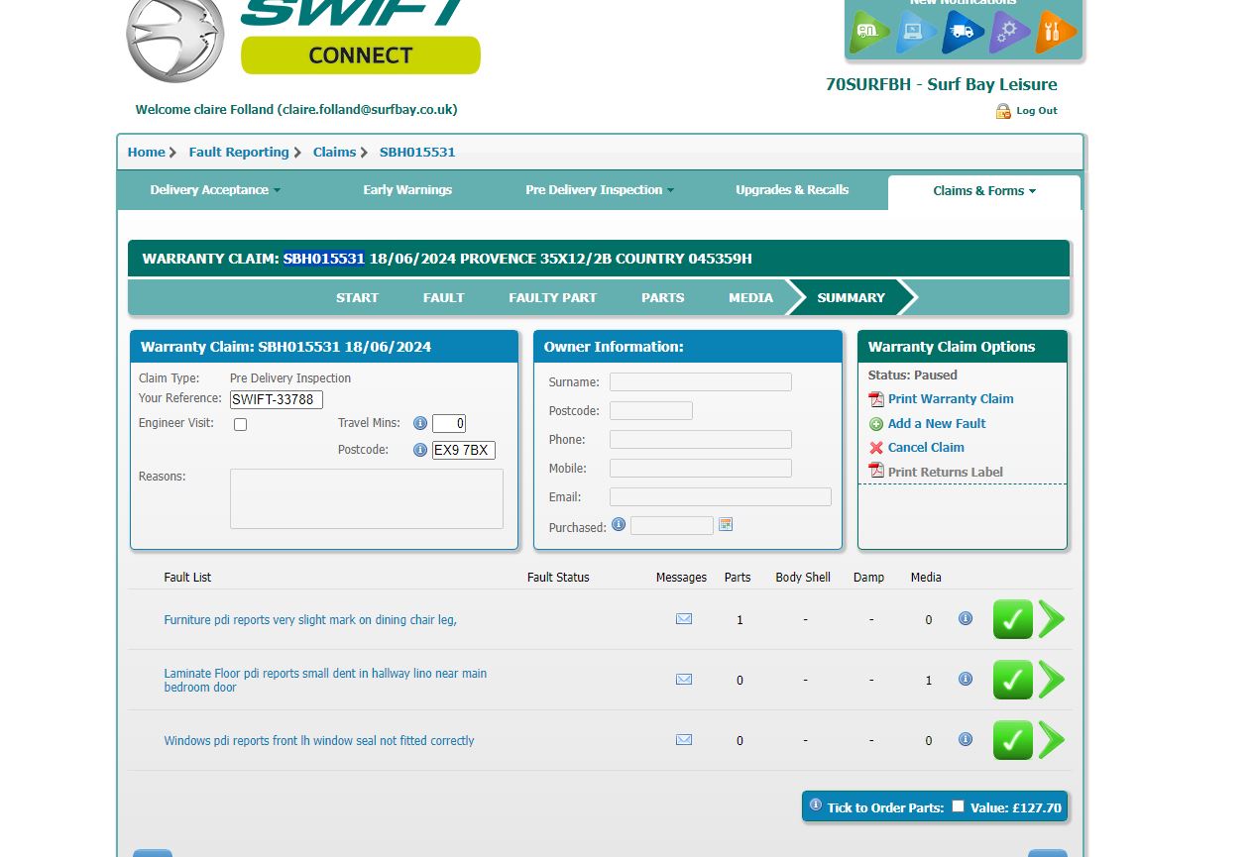Open the Purchased date calendar picker
The height and width of the screenshot is (857, 1253).
[726, 524]
